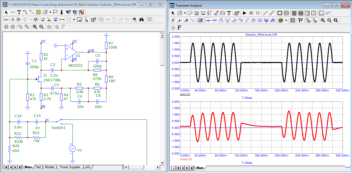Open the shapes tool dropdown arrow

50,12
